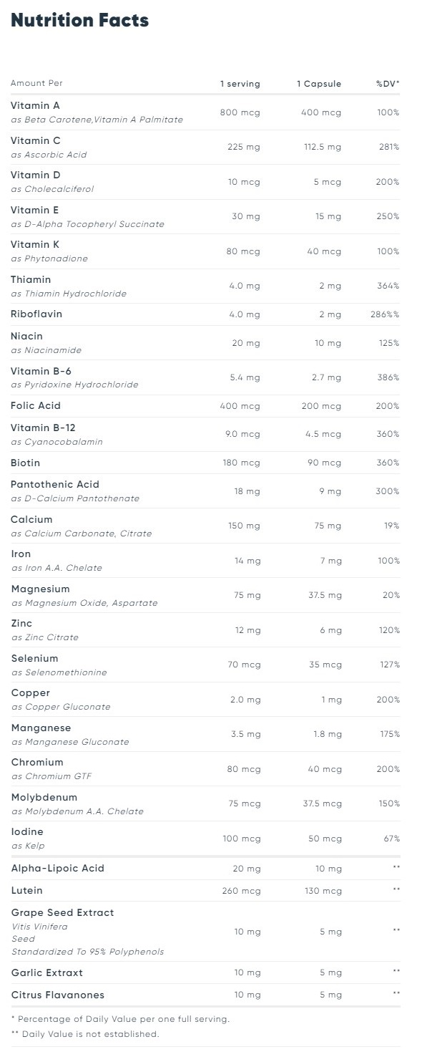Click the 1 serving column header

pyautogui.click(x=240, y=84)
